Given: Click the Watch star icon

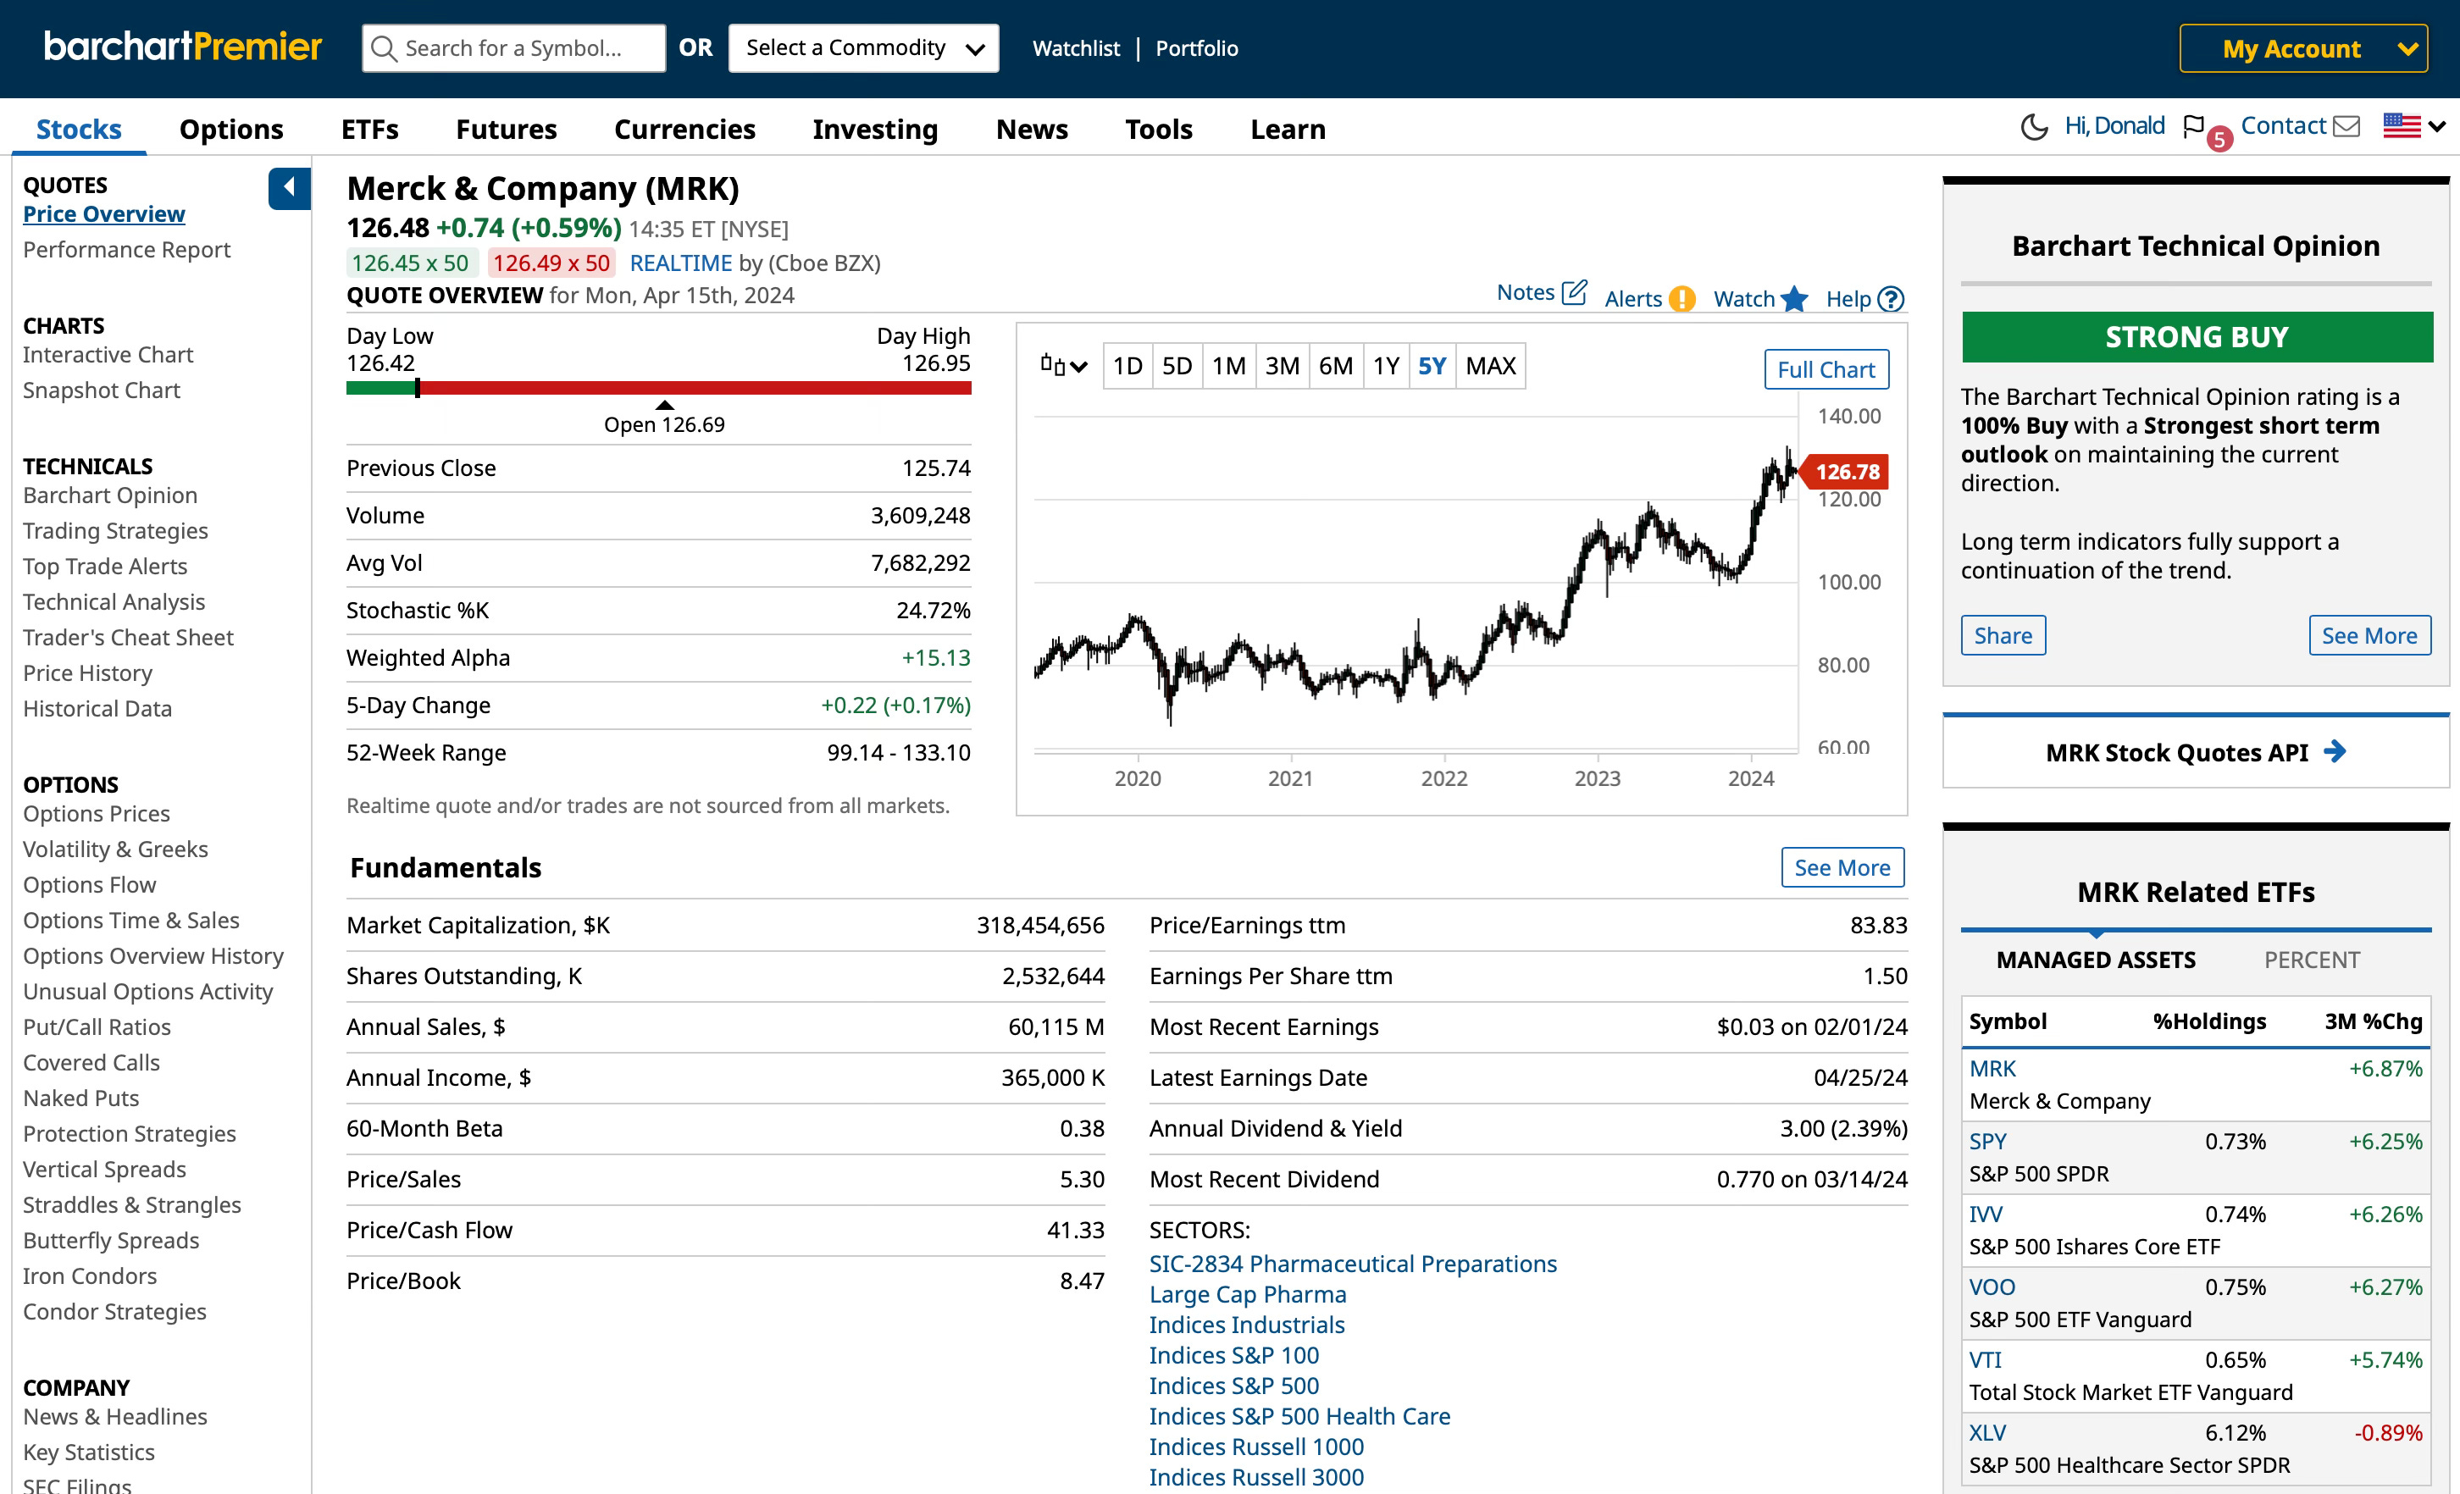Looking at the screenshot, I should pyautogui.click(x=1794, y=298).
